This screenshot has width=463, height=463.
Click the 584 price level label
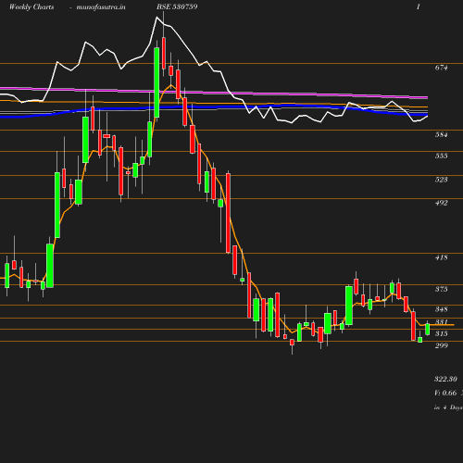[x=441, y=134]
